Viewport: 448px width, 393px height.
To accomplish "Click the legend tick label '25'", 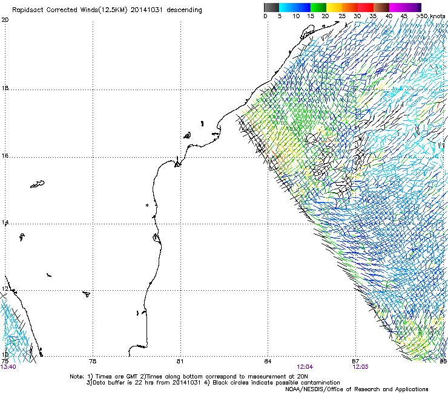I will (x=342, y=16).
